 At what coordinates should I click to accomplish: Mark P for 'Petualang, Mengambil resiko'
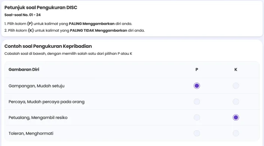[x=197, y=117]
